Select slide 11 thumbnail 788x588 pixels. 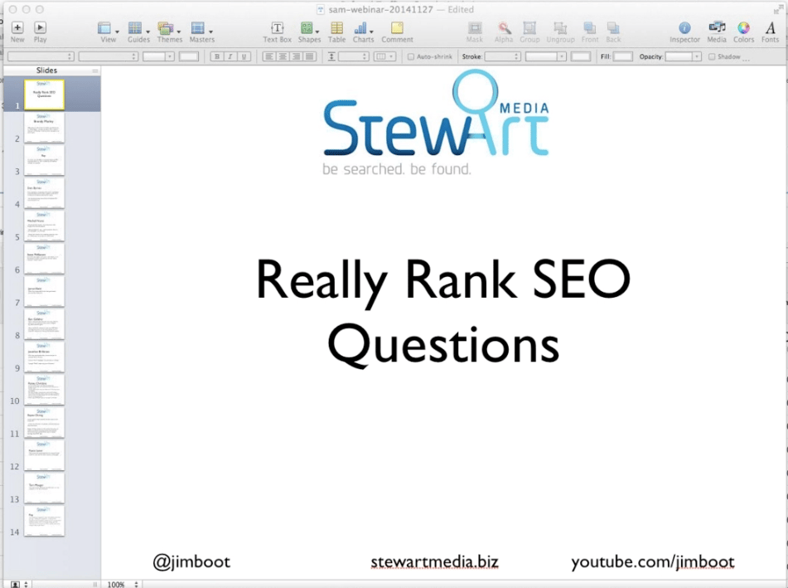tap(44, 422)
